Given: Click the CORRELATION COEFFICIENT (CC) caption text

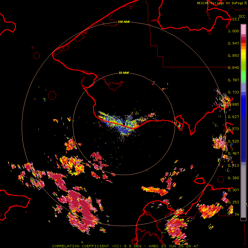Looking at the screenshot, I should click(x=87, y=246).
